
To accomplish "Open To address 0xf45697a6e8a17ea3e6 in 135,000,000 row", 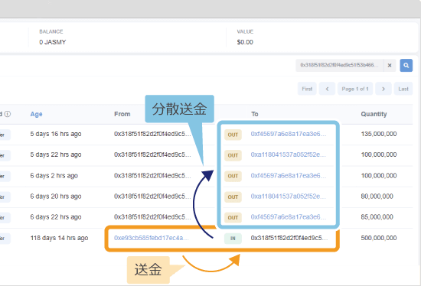I will coord(289,134).
